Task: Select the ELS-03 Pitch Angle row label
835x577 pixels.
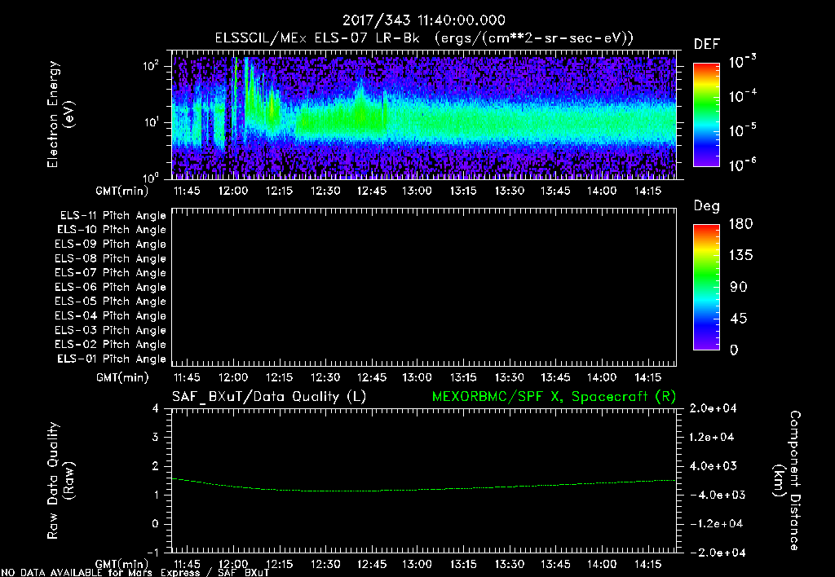Action: (x=111, y=330)
